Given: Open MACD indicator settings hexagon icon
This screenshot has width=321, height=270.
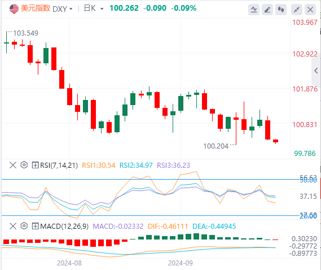Looking at the screenshot, I should tap(24, 226).
